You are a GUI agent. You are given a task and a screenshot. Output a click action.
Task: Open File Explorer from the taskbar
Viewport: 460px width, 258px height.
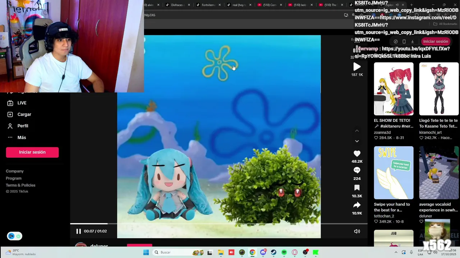pyautogui.click(x=221, y=252)
